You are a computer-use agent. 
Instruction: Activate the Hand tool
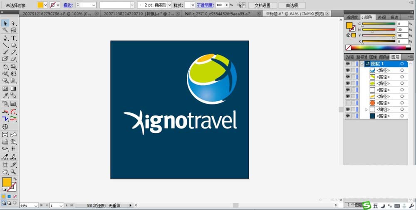point(5,172)
